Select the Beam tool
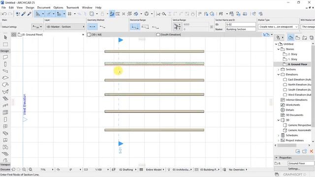 point(5,71)
